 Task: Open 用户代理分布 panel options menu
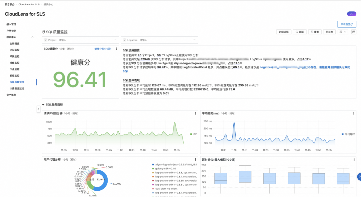(196, 160)
